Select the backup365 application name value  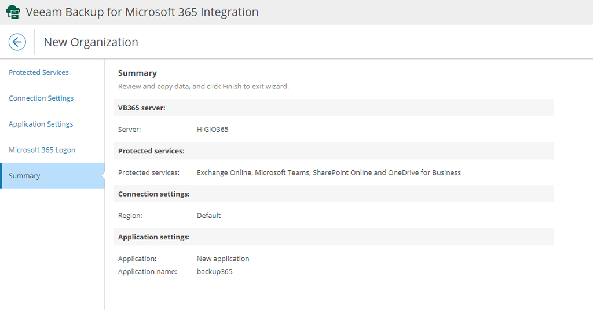(214, 271)
